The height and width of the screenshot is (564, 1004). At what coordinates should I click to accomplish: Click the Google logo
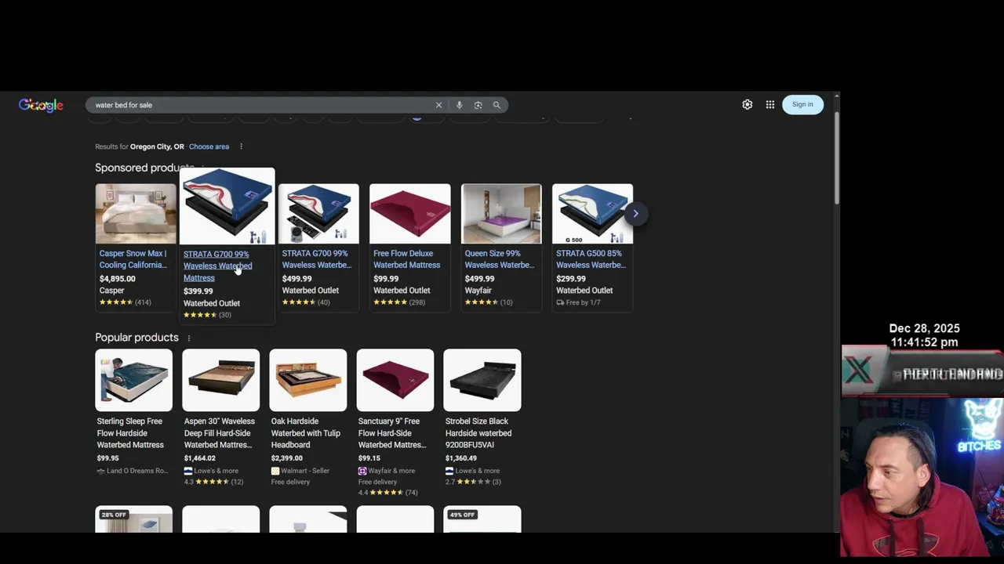41,105
